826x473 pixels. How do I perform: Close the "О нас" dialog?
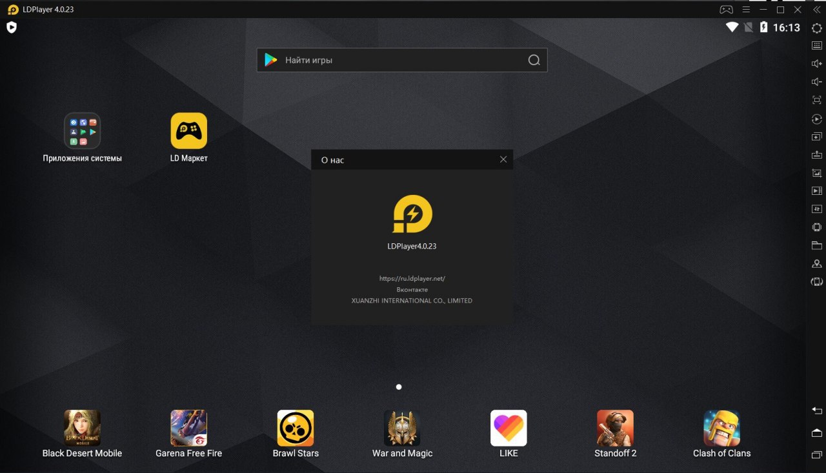coord(503,159)
